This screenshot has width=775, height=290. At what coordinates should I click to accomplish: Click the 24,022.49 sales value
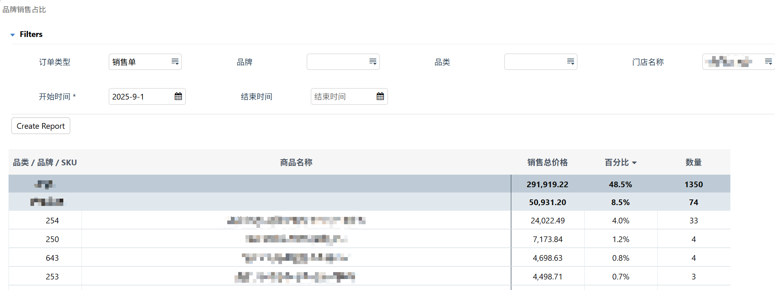(547, 221)
